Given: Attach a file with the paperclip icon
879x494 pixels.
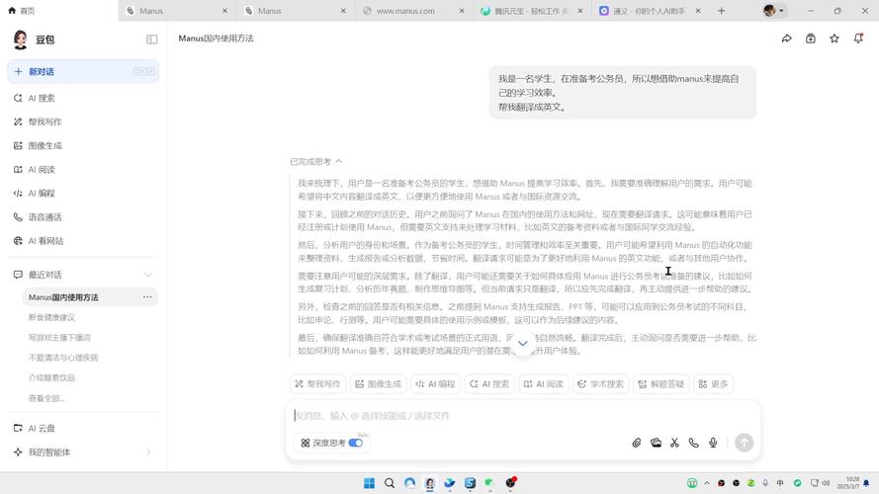Looking at the screenshot, I should pyautogui.click(x=637, y=443).
